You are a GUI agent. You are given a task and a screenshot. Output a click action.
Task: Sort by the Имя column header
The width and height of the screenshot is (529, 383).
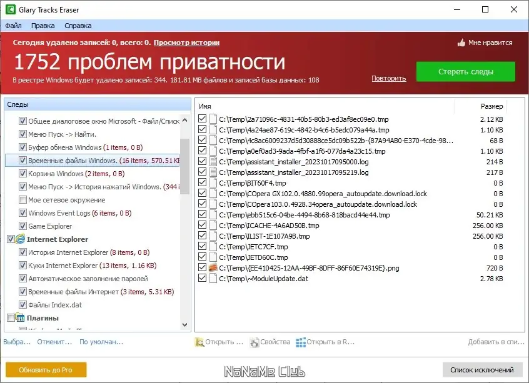pos(205,106)
